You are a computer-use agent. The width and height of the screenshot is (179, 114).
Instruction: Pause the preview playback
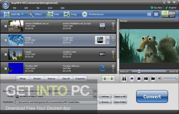pyautogui.click(x=124, y=78)
